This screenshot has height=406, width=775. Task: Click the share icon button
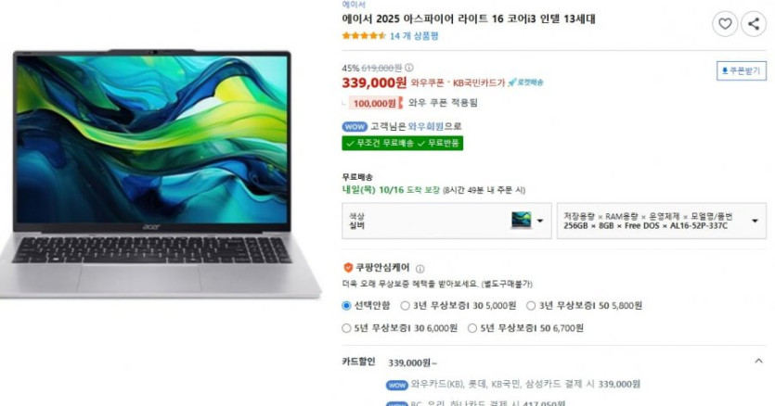pyautogui.click(x=754, y=24)
